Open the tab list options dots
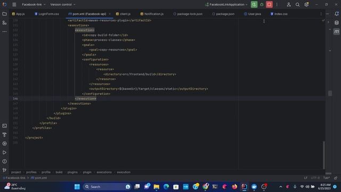The width and height of the screenshot is (341, 192). click(x=321, y=14)
